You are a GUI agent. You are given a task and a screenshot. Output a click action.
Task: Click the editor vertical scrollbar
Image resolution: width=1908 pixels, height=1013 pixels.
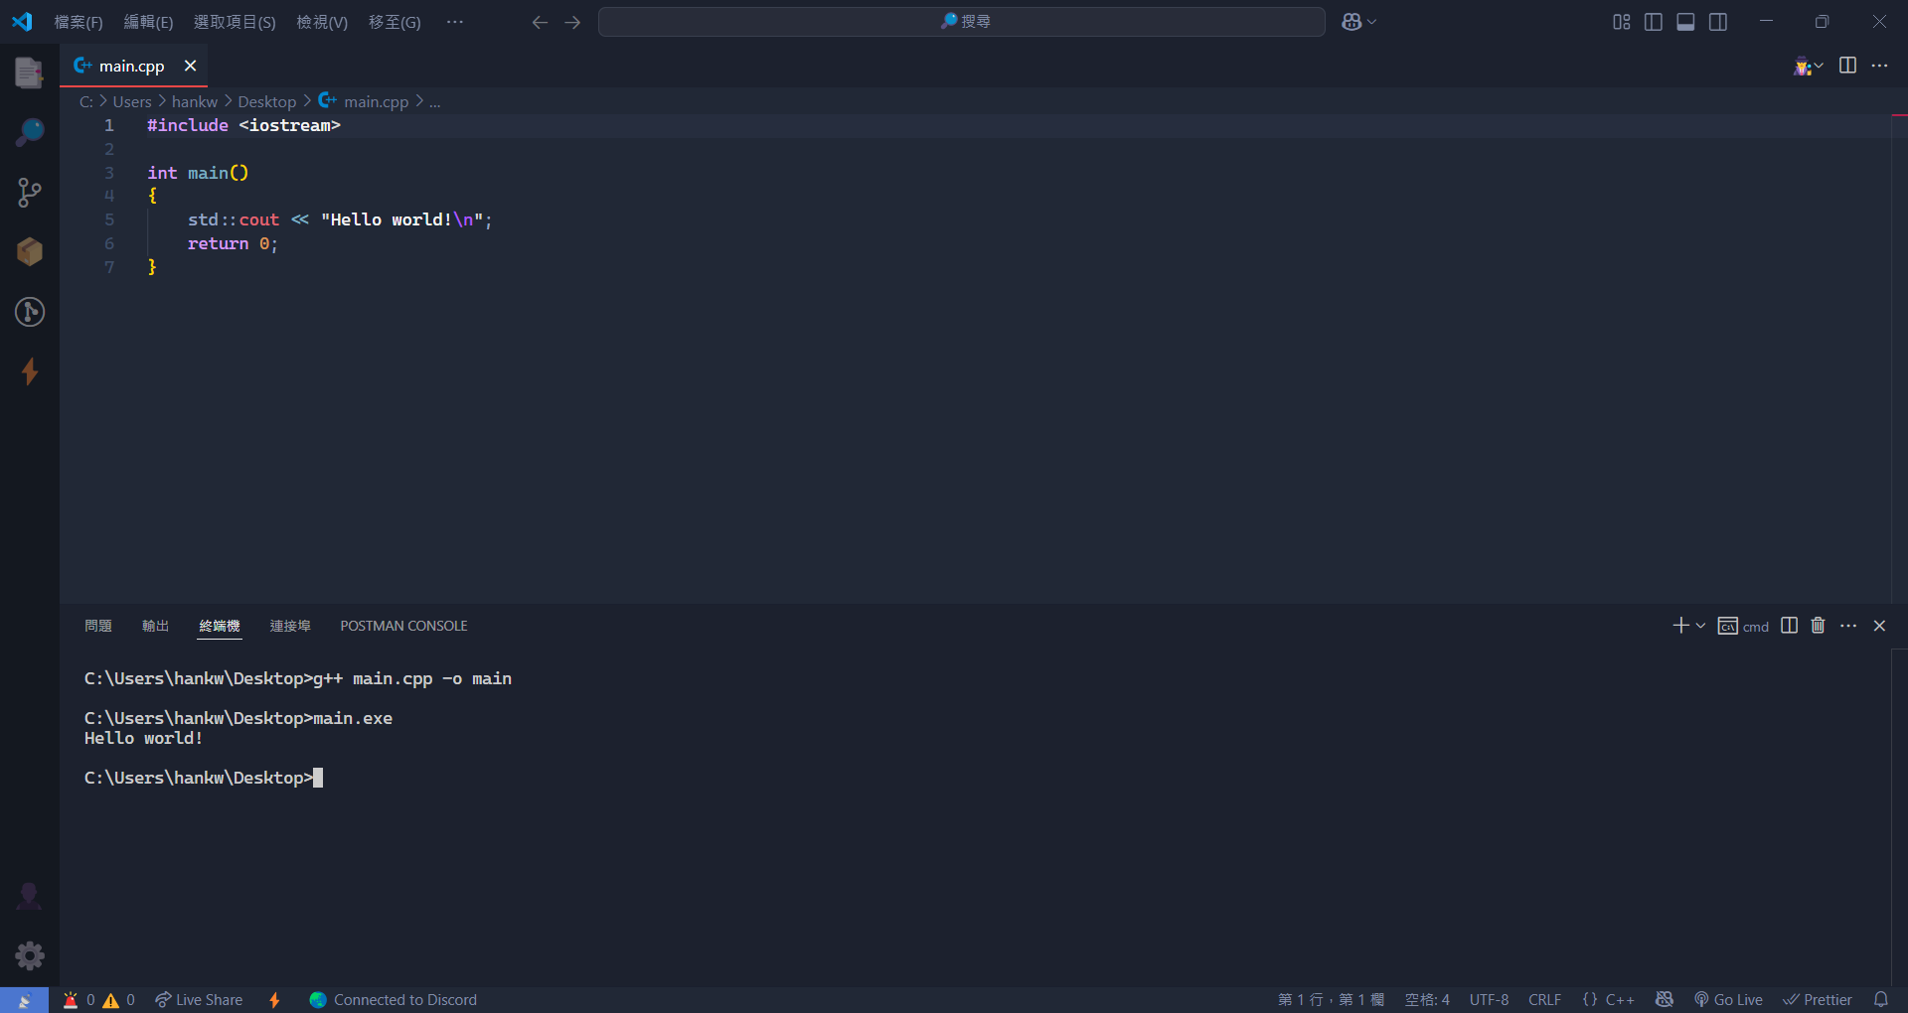click(1899, 358)
